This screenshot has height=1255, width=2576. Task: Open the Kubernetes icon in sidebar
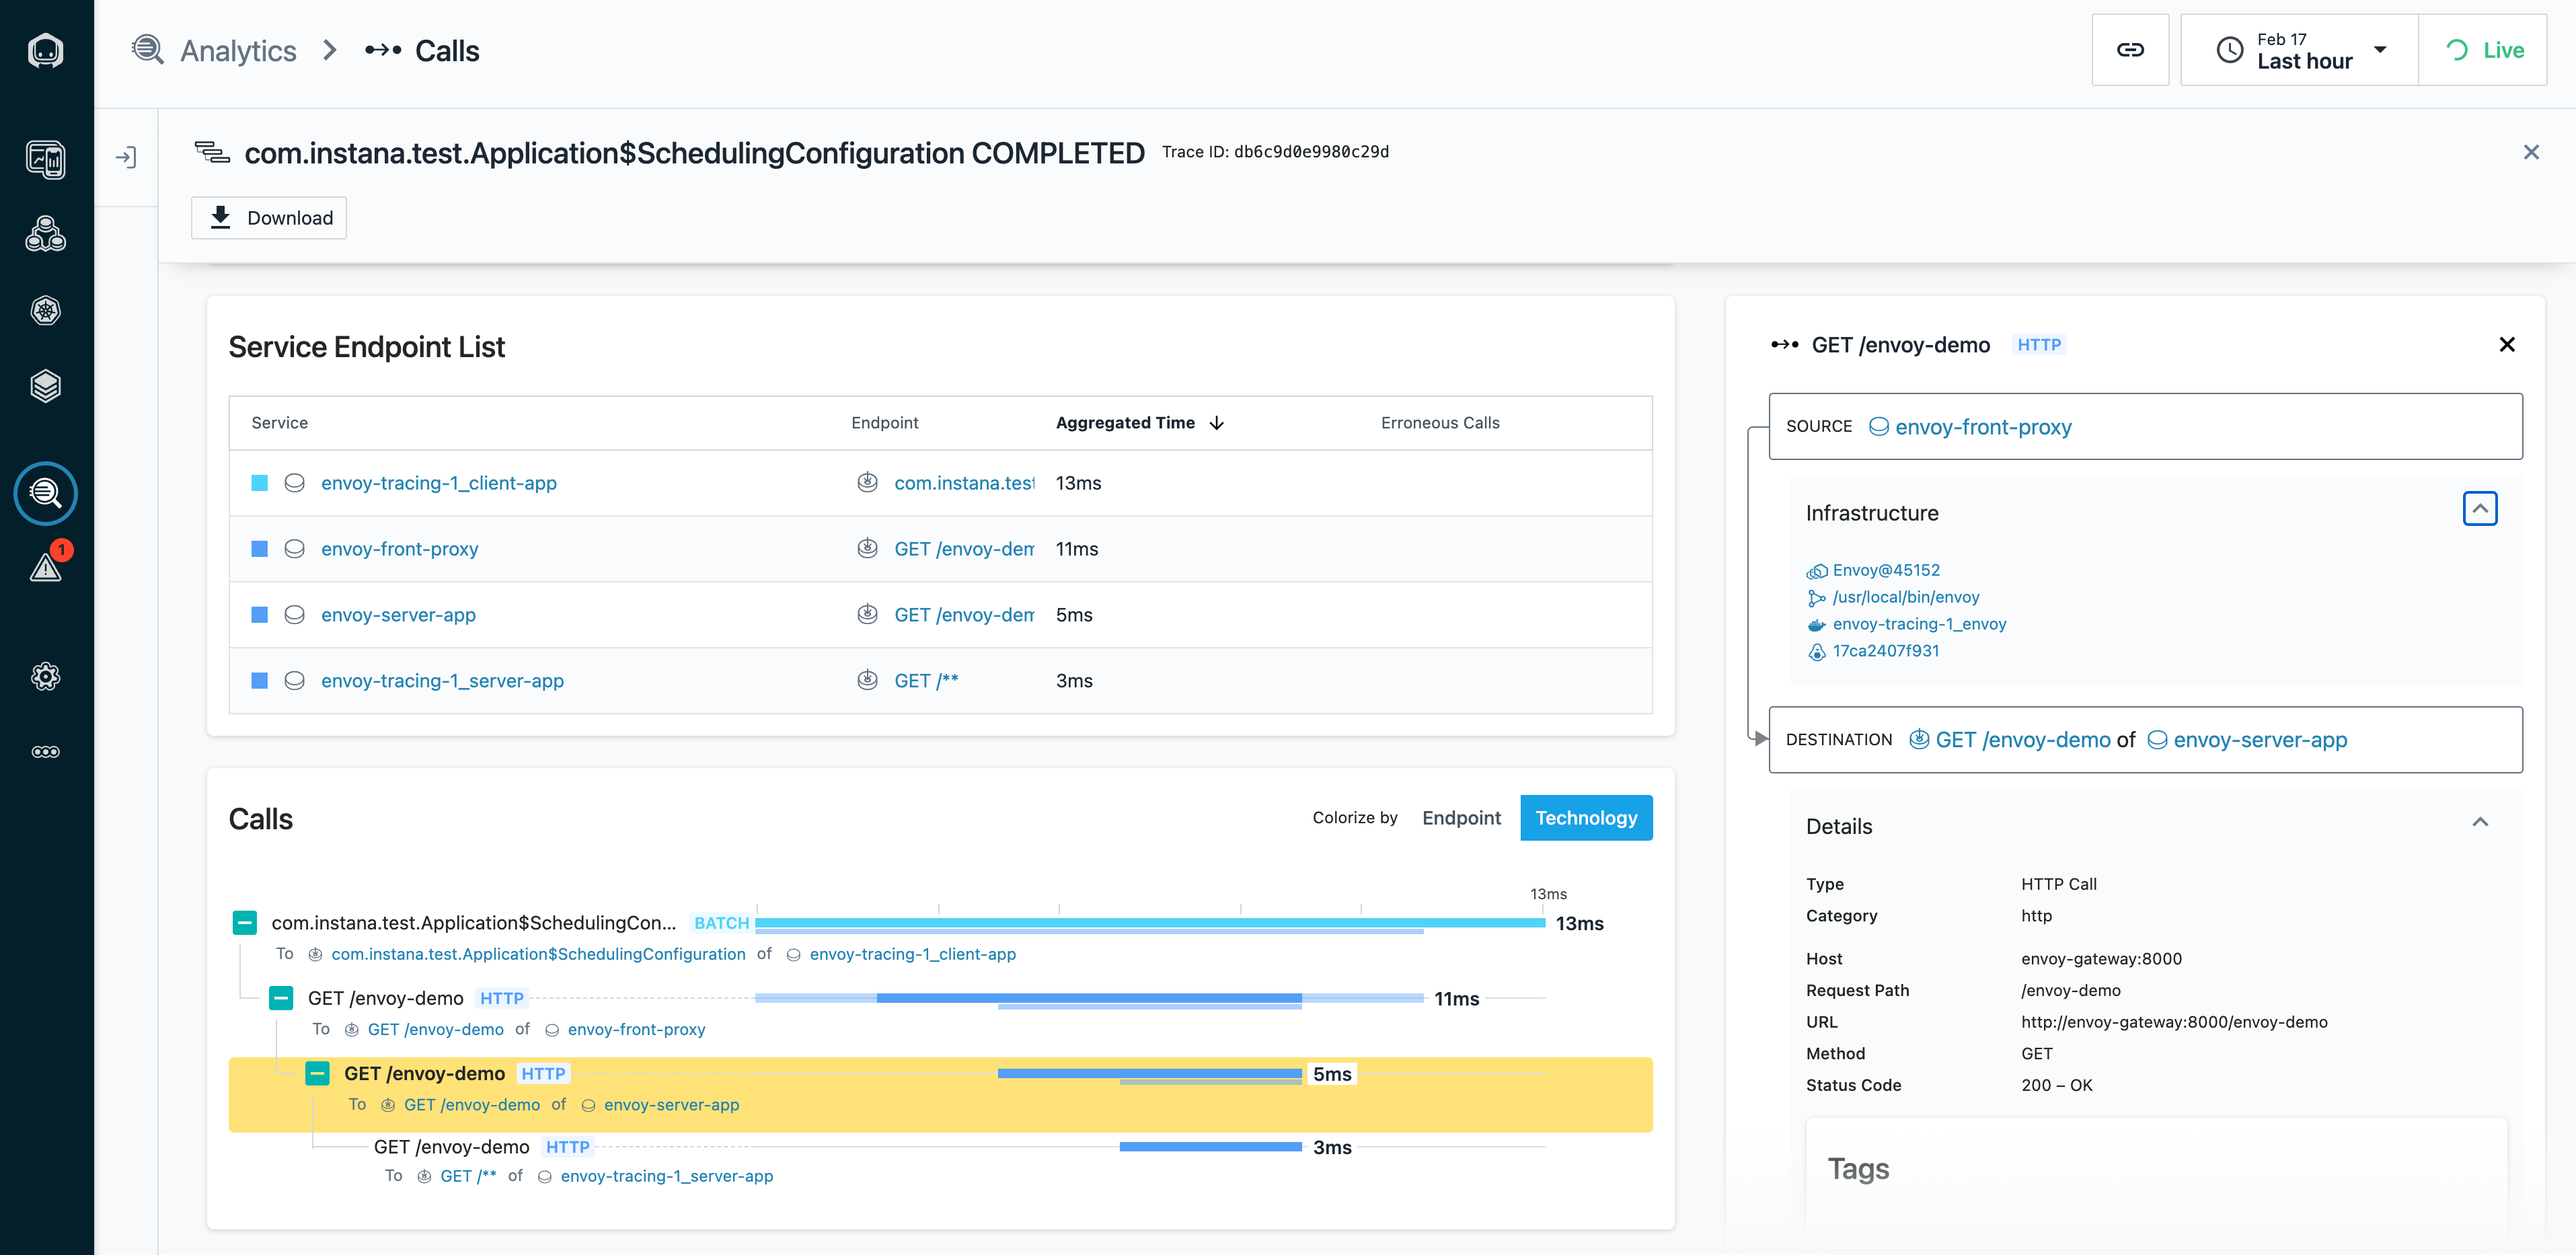coord(46,311)
